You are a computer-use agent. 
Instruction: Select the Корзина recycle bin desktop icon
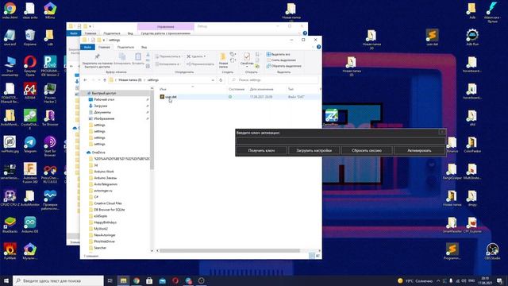tap(30, 37)
